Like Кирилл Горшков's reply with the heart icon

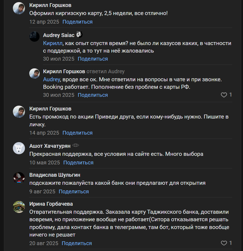point(224,95)
